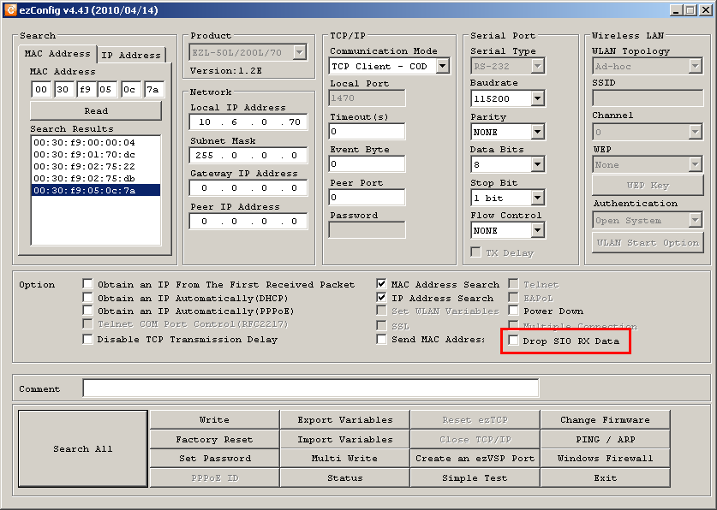Viewport: 717px width, 510px height.
Task: Click the Search All button
Action: pyautogui.click(x=83, y=449)
